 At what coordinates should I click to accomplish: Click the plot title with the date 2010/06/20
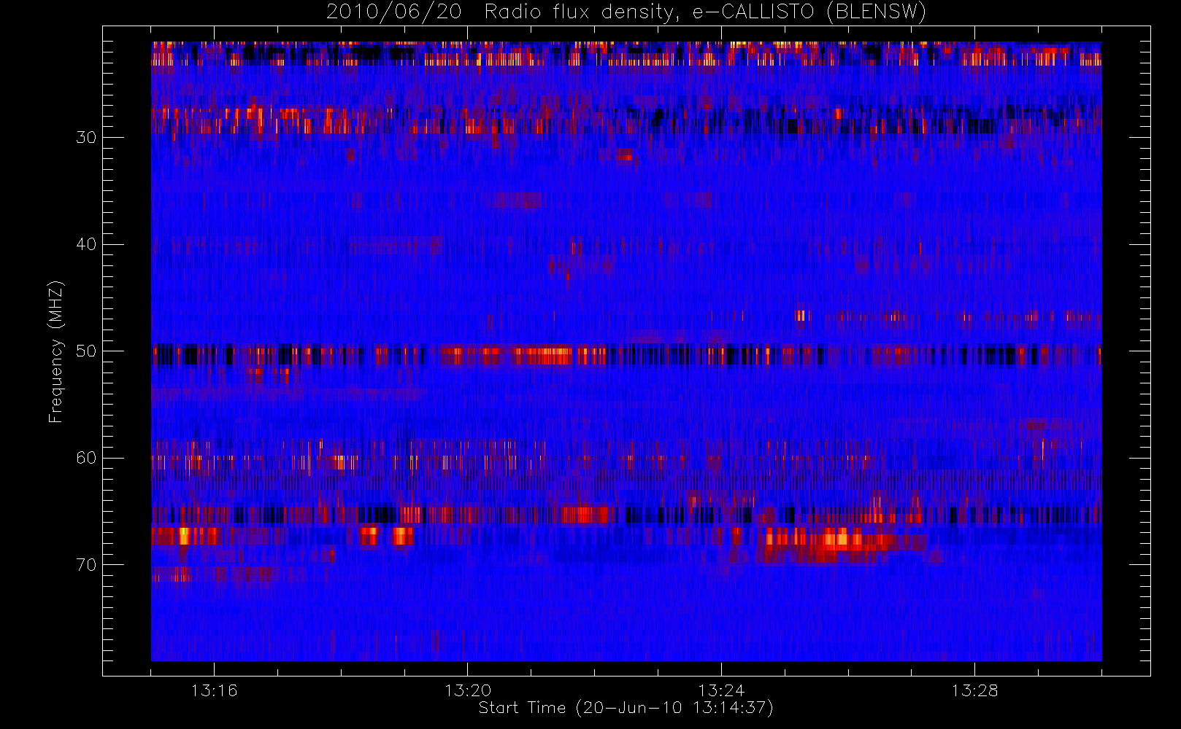(x=626, y=12)
